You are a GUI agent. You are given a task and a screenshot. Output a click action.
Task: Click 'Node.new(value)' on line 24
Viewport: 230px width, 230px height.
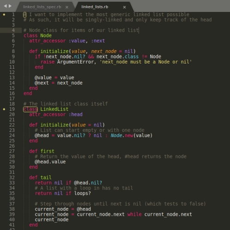coord(131,135)
